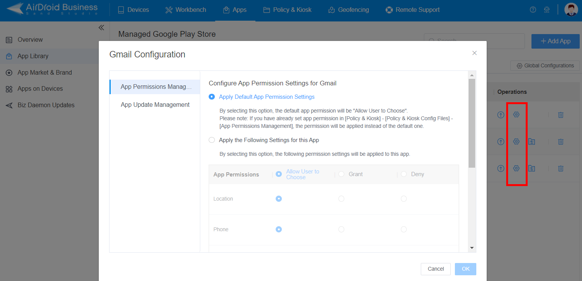582x281 pixels.
Task: Open Global Configurations
Action: pyautogui.click(x=545, y=66)
